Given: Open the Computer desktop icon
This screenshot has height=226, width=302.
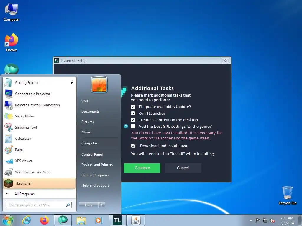Looking at the screenshot, I should coord(12,12).
